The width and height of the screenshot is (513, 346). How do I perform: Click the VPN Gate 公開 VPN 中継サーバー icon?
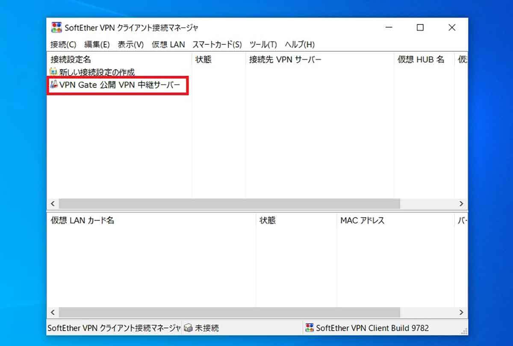(53, 85)
